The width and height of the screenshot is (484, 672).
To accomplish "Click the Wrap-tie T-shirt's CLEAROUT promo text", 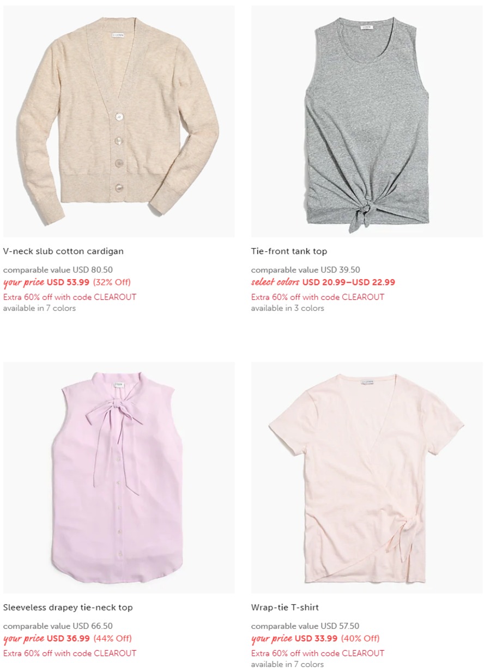I will tap(318, 653).
